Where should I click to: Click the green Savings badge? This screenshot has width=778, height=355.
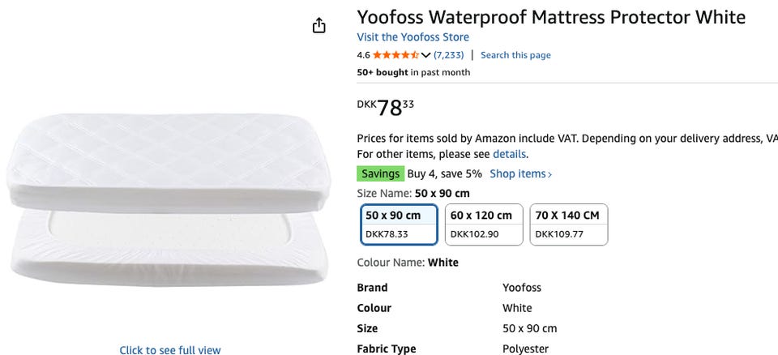380,173
